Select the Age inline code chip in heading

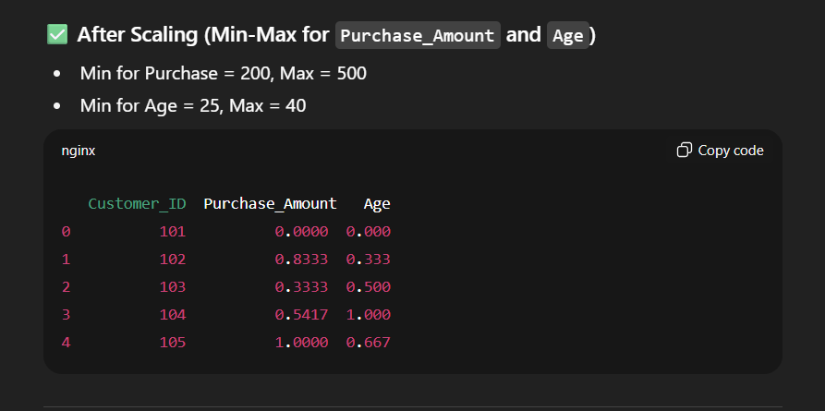pyautogui.click(x=568, y=35)
